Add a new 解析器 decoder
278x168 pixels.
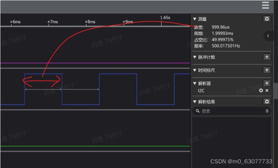point(267,83)
